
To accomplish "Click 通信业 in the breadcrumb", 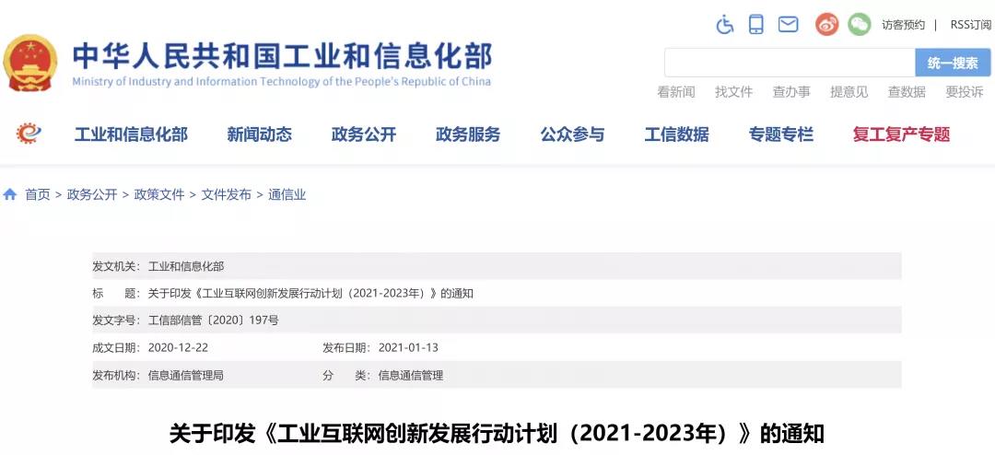I will click(287, 195).
